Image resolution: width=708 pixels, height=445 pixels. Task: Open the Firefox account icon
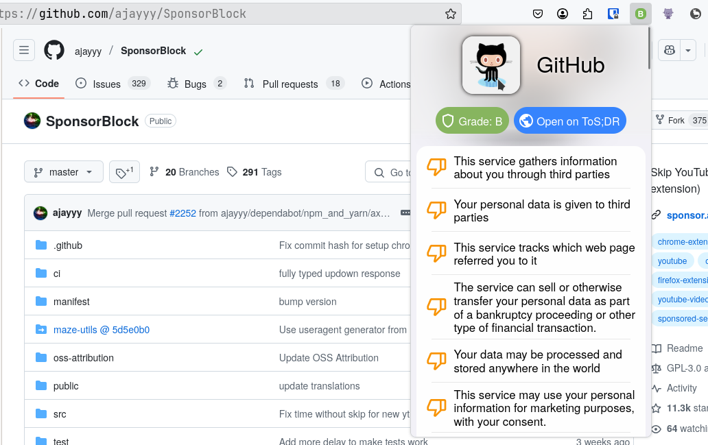(x=562, y=14)
